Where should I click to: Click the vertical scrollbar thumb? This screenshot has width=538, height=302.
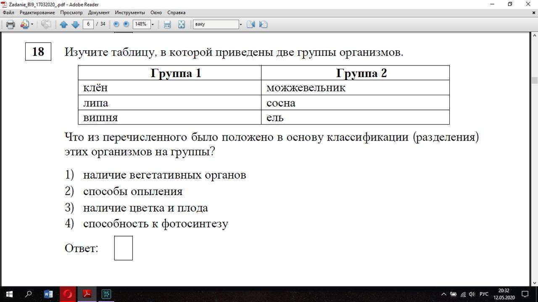535,80
